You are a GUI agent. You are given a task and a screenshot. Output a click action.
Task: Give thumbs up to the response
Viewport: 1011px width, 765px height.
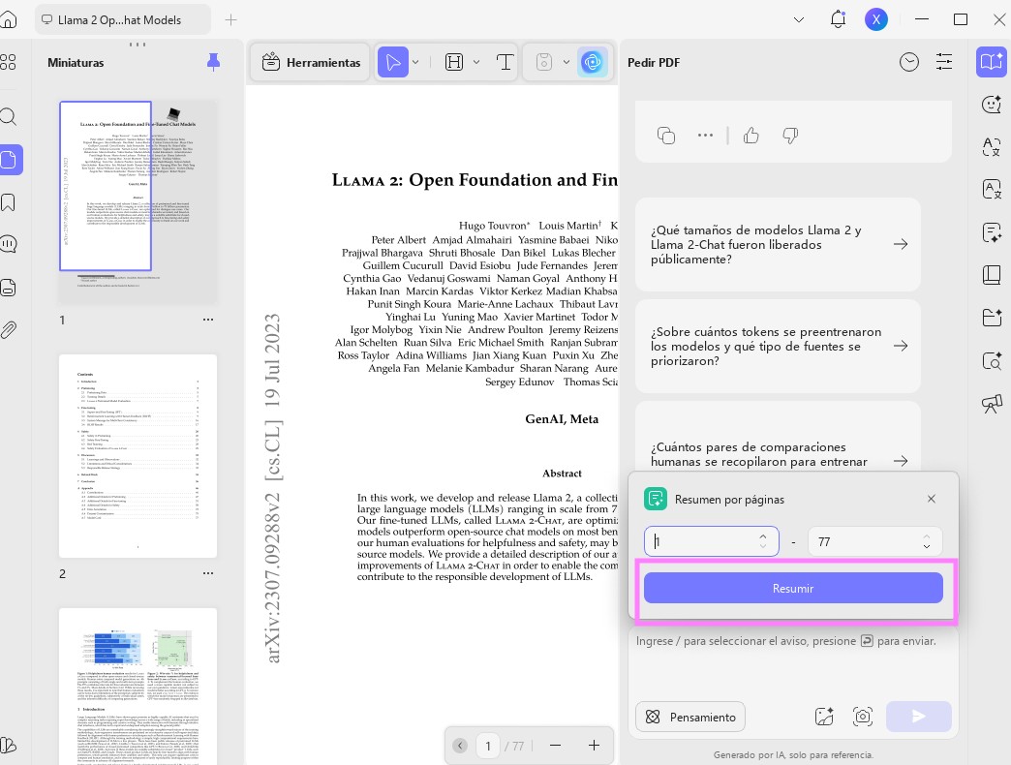tap(751, 136)
